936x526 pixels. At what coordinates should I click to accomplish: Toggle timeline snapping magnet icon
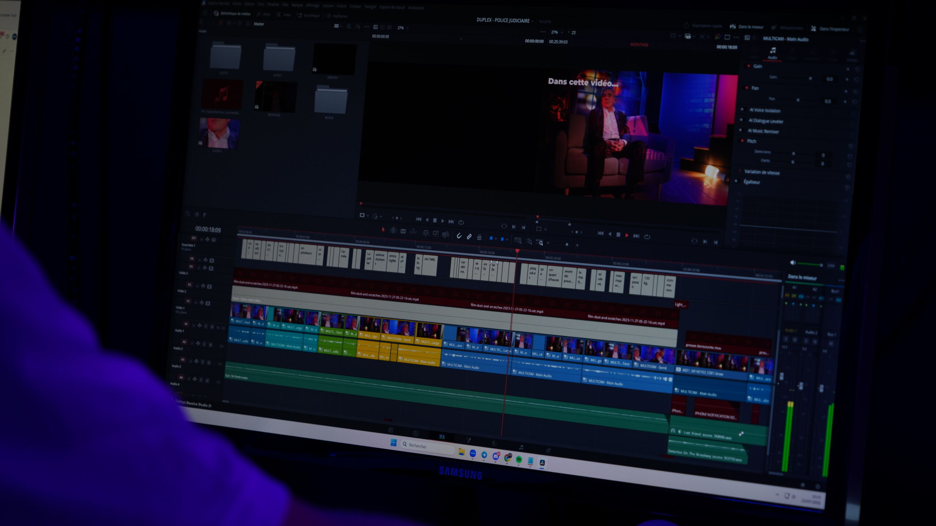[x=459, y=235]
